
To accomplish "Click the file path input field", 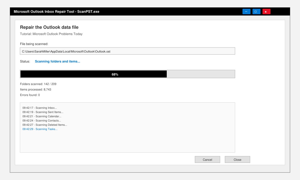I will click(x=127, y=51).
